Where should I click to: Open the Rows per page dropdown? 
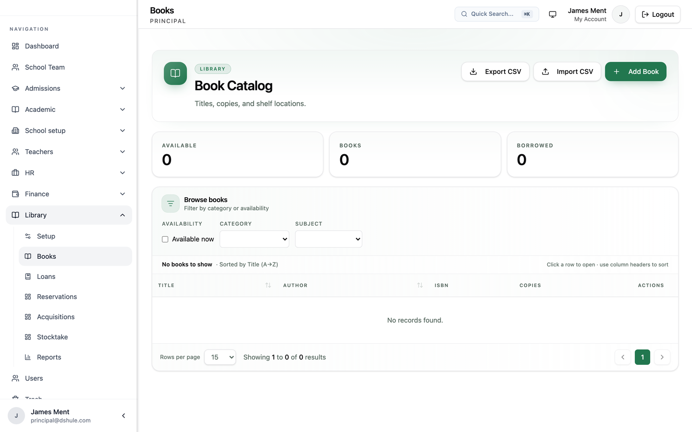coord(220,357)
